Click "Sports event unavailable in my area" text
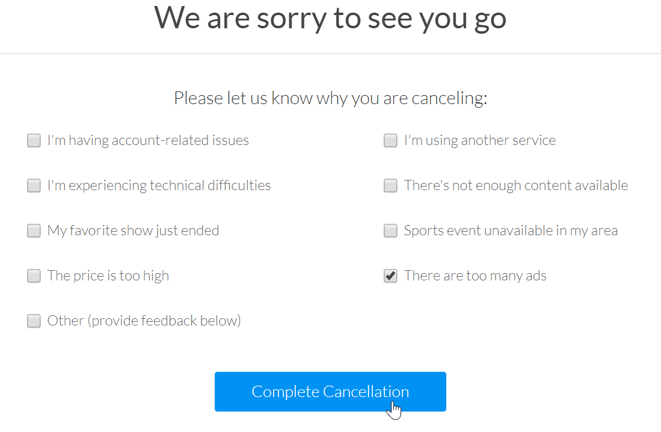661x432 pixels. pos(511,230)
